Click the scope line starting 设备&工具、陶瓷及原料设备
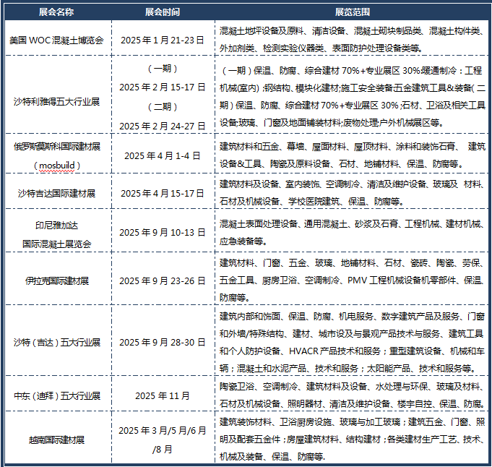The height and width of the screenshot is (467, 492). click(342, 163)
